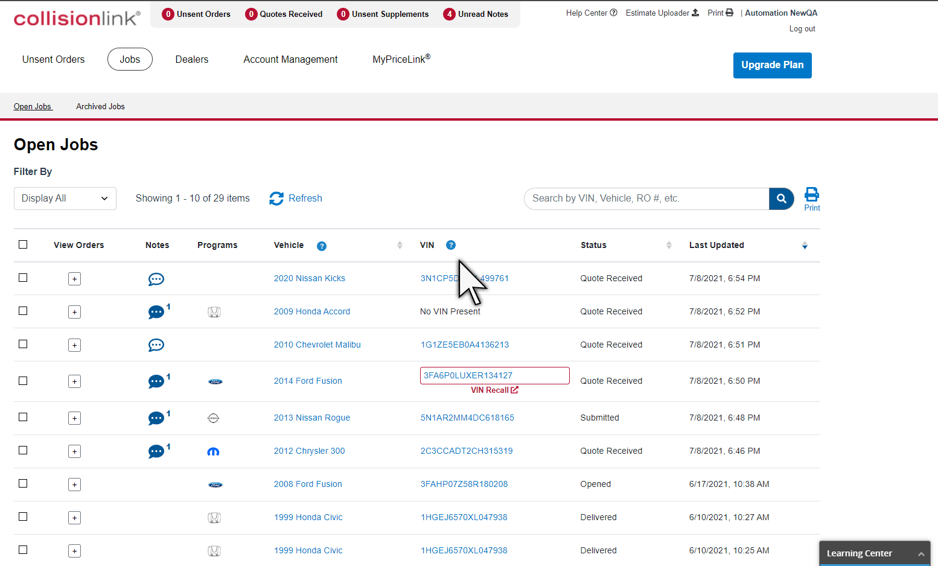This screenshot has width=938, height=566.
Task: Select the Jobs navigation tab
Action: click(x=130, y=59)
